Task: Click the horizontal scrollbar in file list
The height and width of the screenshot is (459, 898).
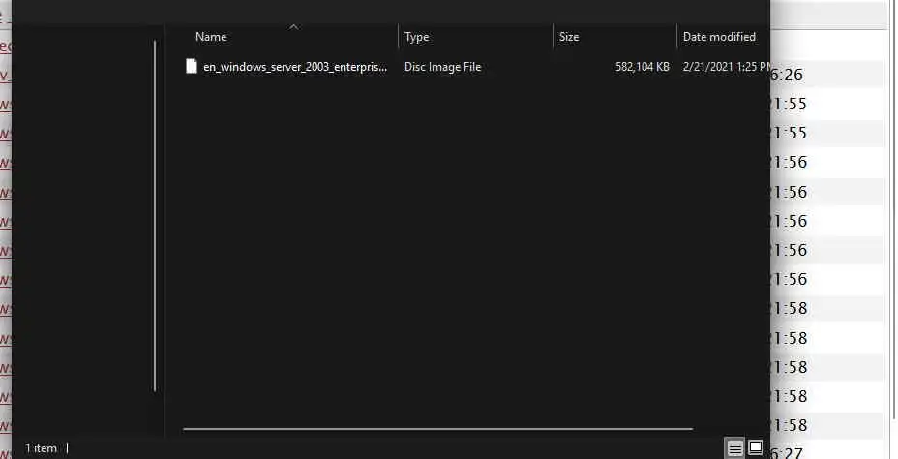Action: (437, 428)
